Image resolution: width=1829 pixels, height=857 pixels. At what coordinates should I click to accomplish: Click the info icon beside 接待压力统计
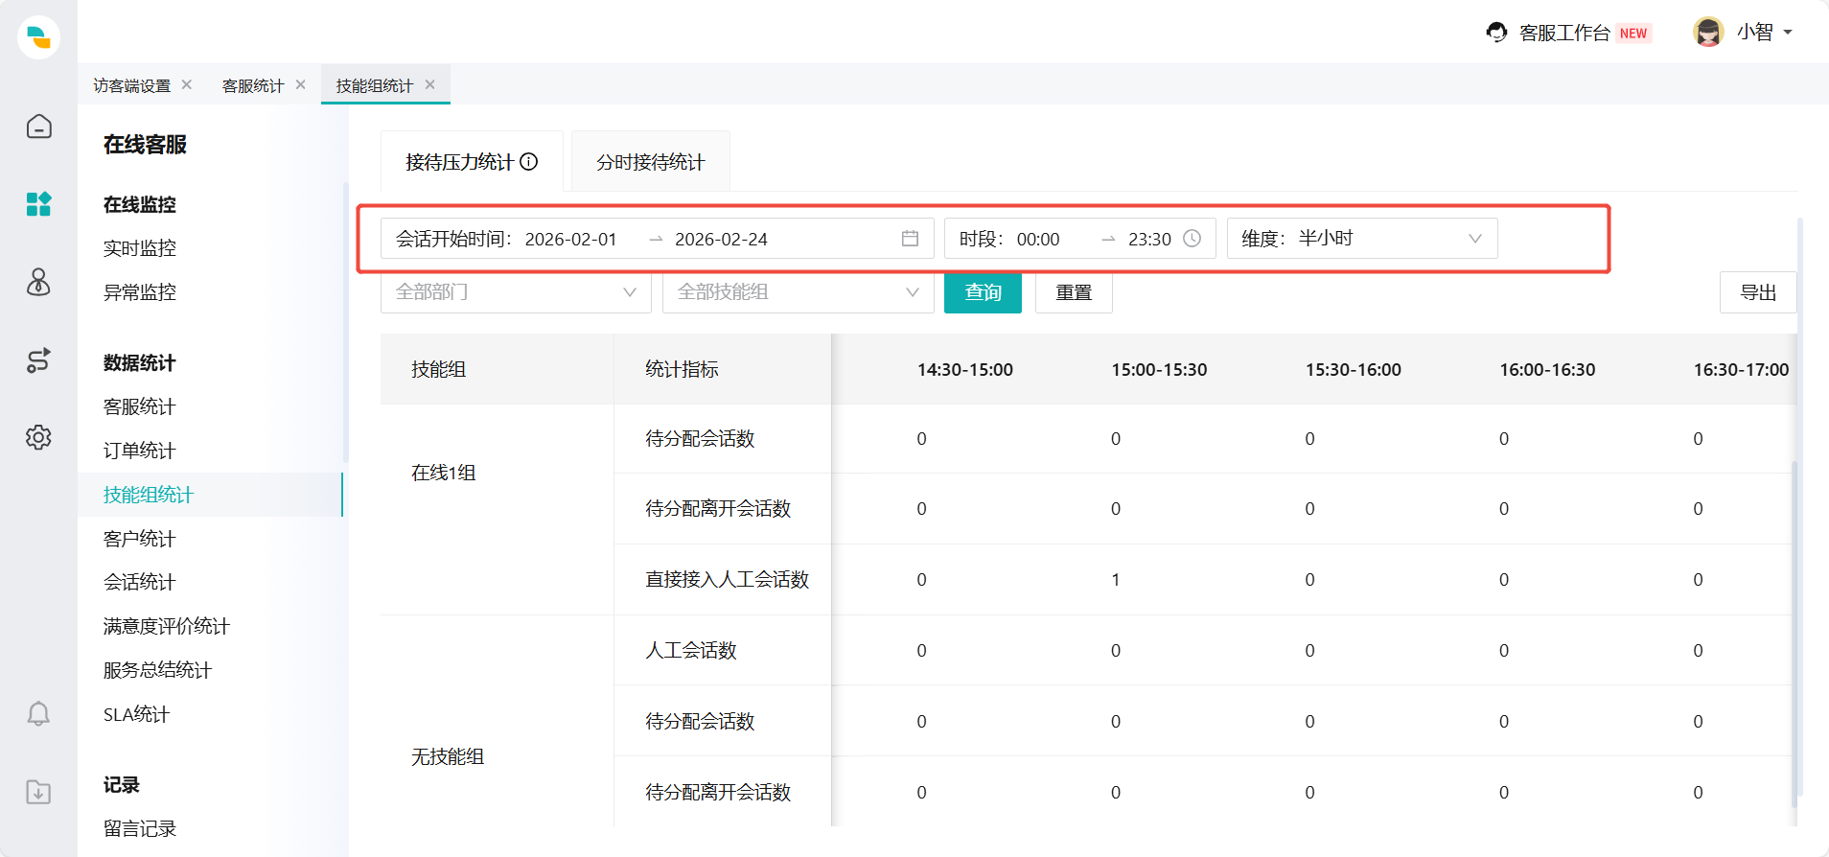(528, 162)
